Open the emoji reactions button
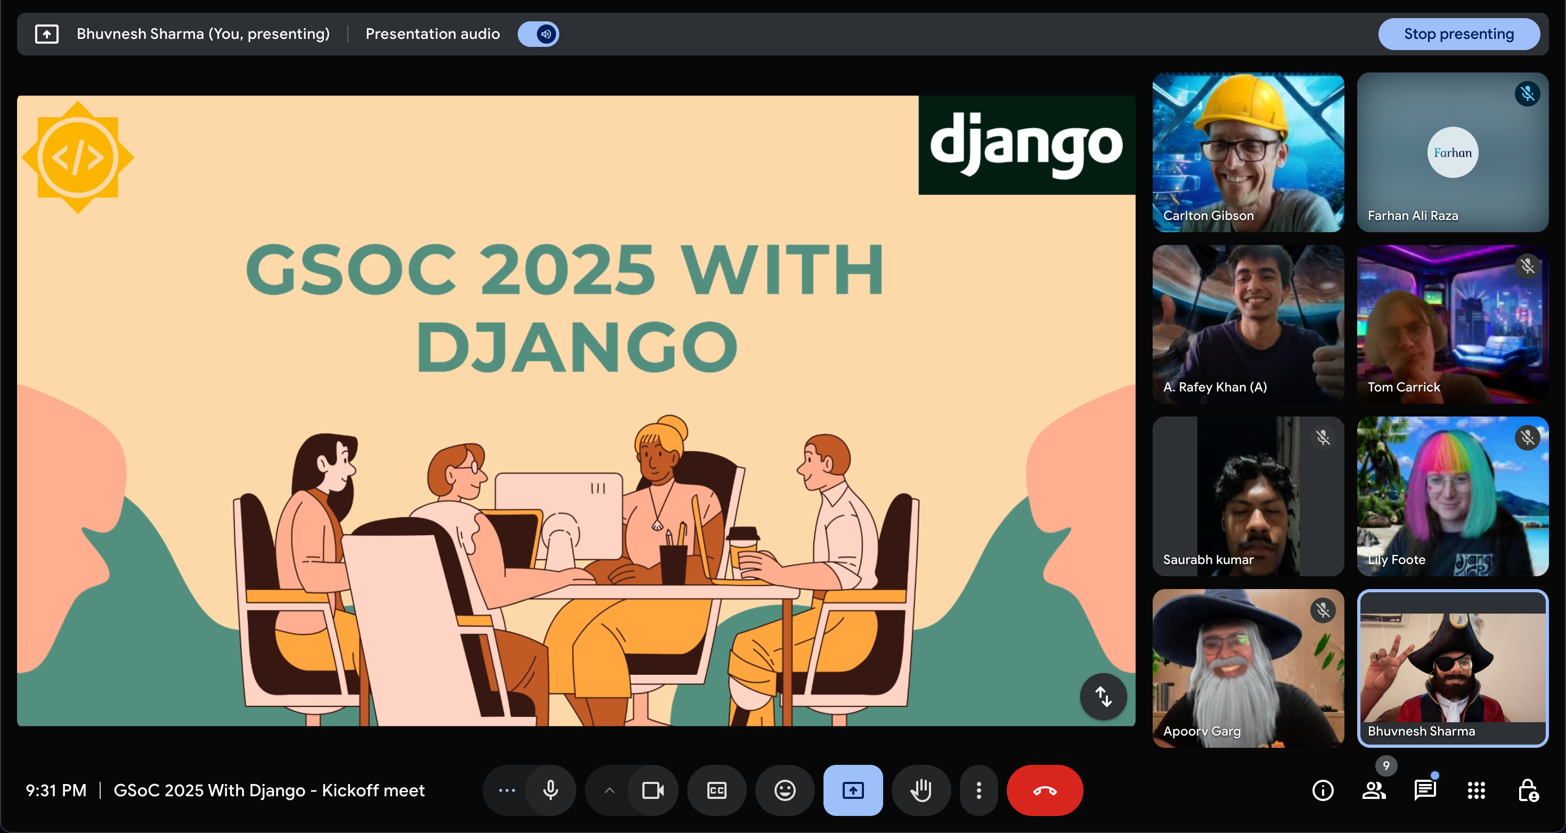 (x=785, y=790)
